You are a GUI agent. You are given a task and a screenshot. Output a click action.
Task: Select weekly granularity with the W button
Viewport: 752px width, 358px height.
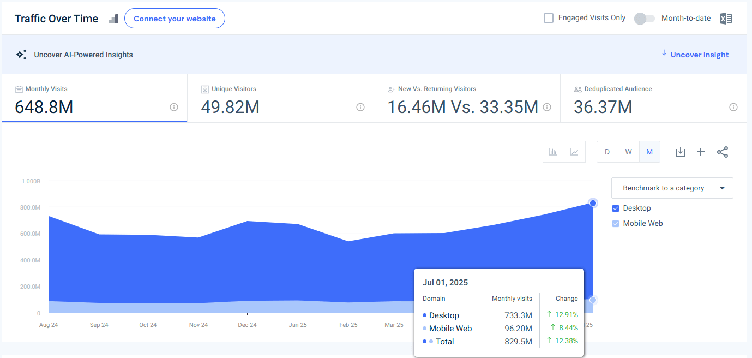click(x=628, y=152)
